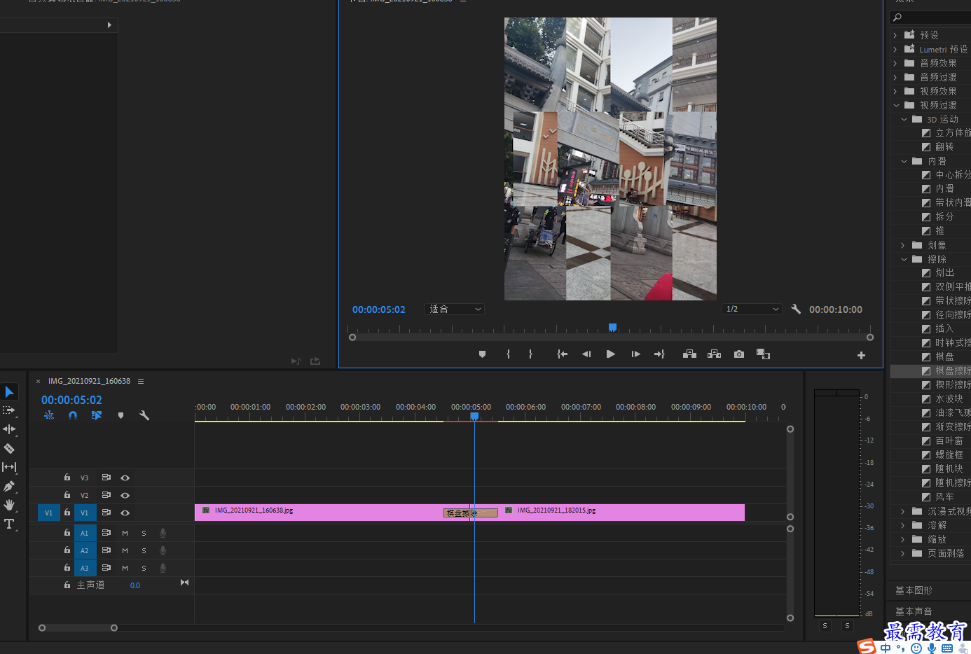Toggle V1 source patching button
This screenshot has height=654, width=971.
(x=48, y=513)
